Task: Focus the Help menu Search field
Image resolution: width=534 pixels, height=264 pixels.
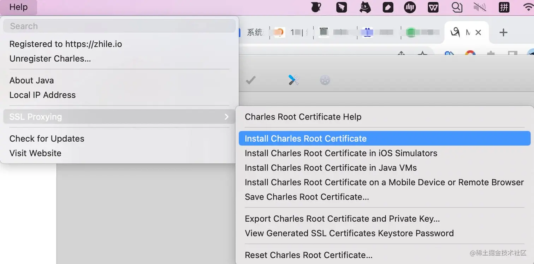Action: (119, 26)
